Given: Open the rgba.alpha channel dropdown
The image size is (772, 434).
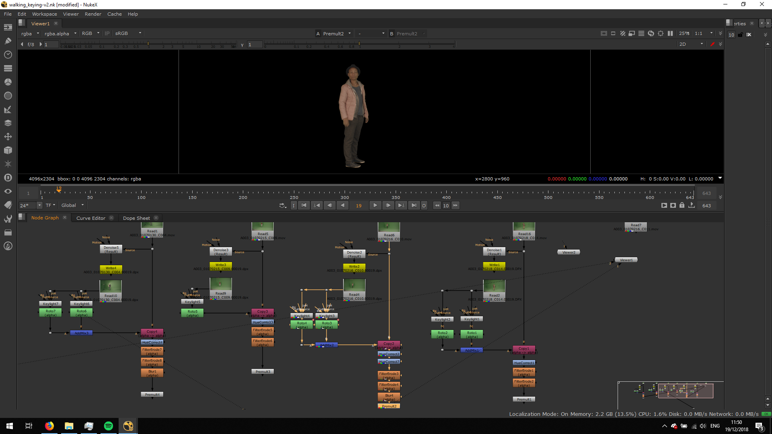Looking at the screenshot, I should (60, 33).
